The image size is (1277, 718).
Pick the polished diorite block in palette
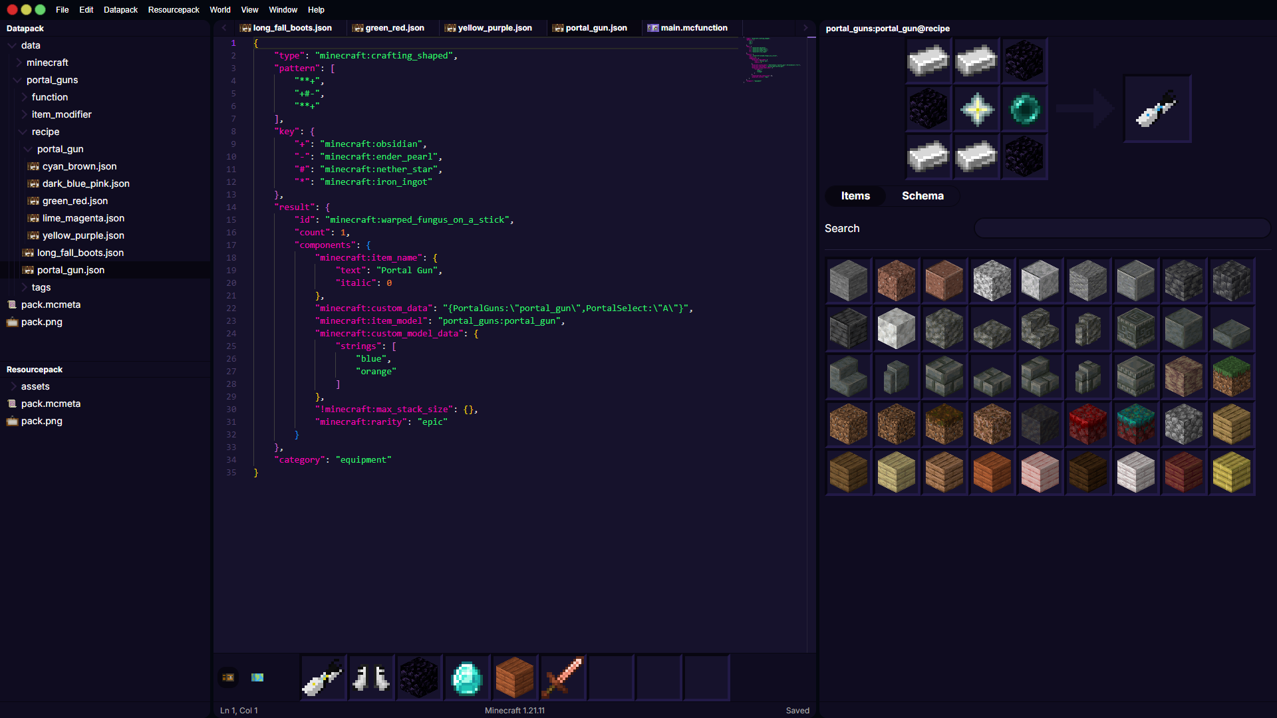pyautogui.click(x=1040, y=281)
